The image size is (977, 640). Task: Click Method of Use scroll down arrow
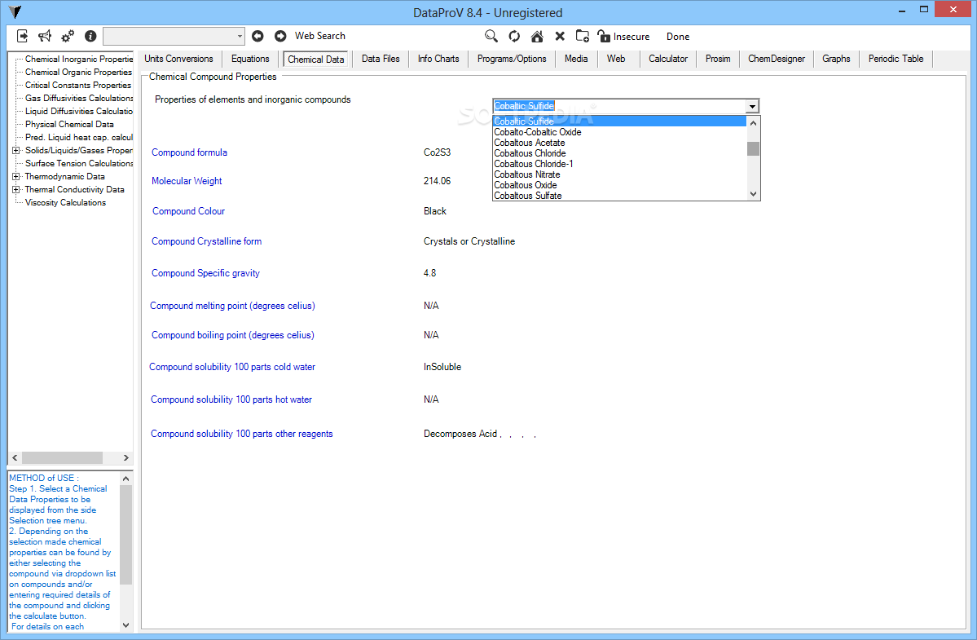(x=125, y=625)
